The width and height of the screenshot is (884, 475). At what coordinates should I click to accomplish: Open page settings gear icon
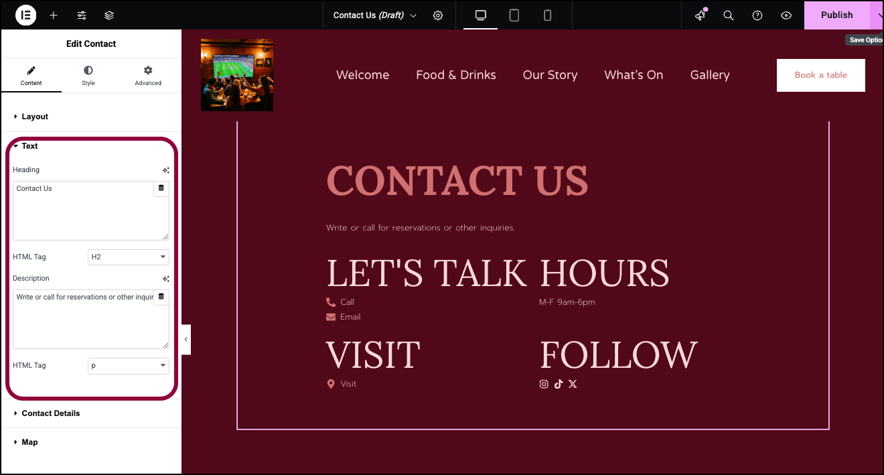(438, 15)
